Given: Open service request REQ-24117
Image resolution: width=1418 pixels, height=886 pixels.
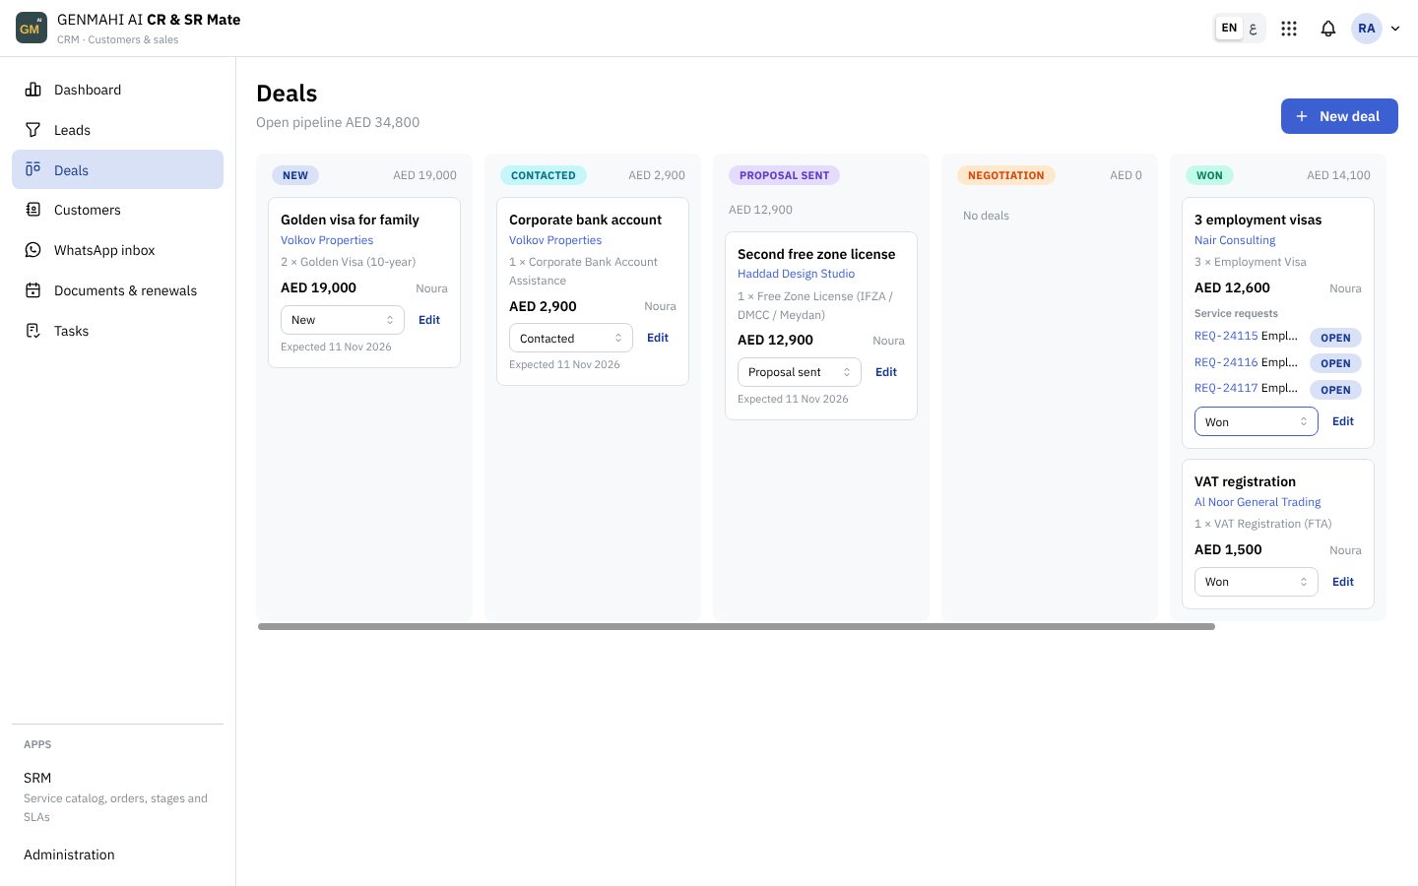Looking at the screenshot, I should pos(1226,388).
